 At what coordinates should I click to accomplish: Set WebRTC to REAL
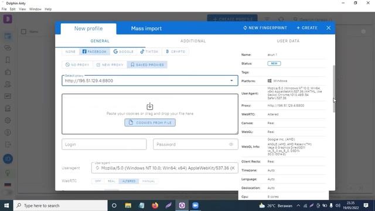[x=111, y=181]
